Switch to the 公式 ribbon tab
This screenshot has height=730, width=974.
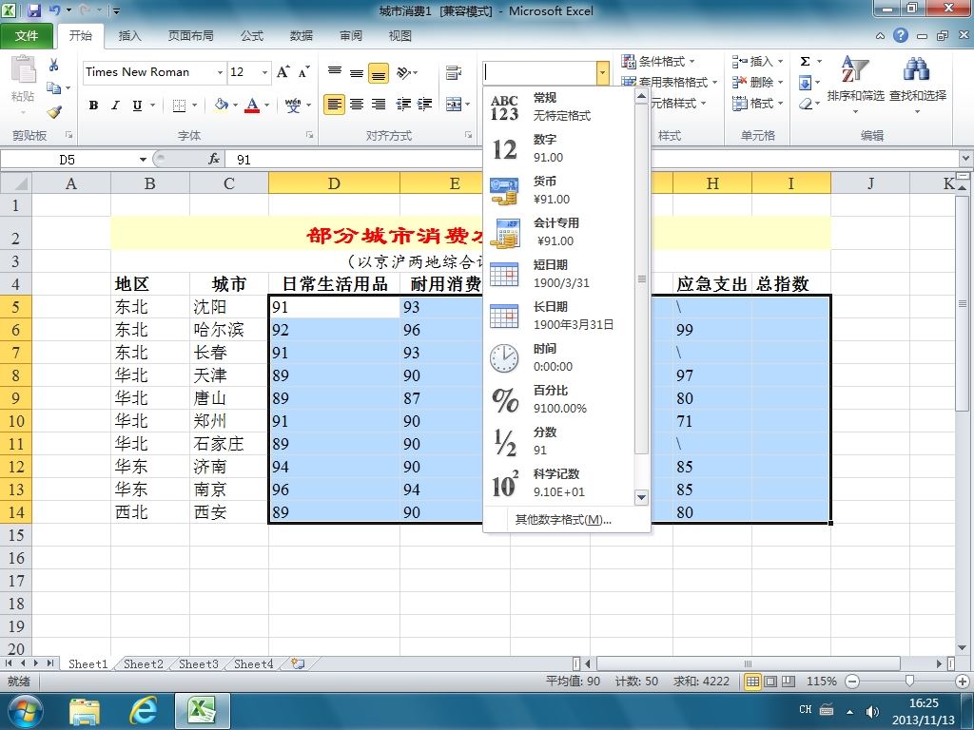[x=251, y=36]
